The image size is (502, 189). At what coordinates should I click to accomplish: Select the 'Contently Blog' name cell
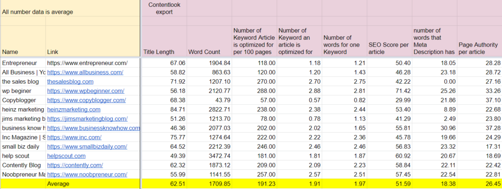pos(24,165)
